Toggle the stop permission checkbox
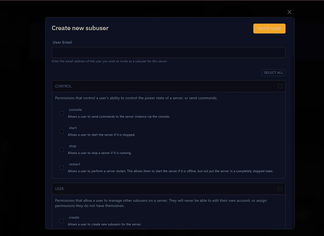The height and width of the screenshot is (236, 324). pyautogui.click(x=62, y=150)
